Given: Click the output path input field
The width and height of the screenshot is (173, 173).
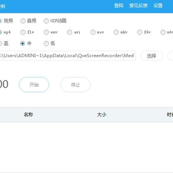Looking at the screenshot, I should tap(68, 56).
